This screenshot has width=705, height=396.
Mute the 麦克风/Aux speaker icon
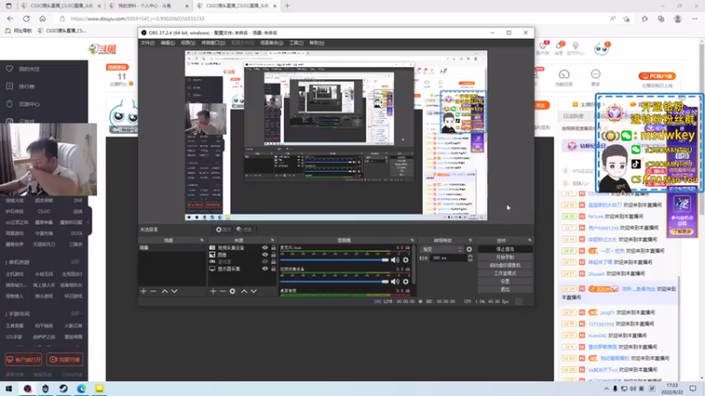point(395,260)
